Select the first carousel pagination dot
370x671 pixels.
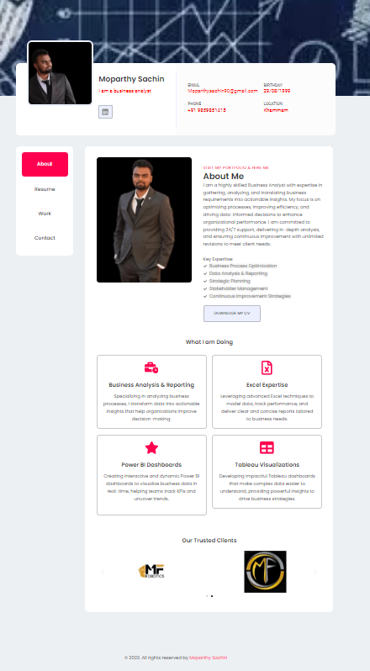click(207, 596)
